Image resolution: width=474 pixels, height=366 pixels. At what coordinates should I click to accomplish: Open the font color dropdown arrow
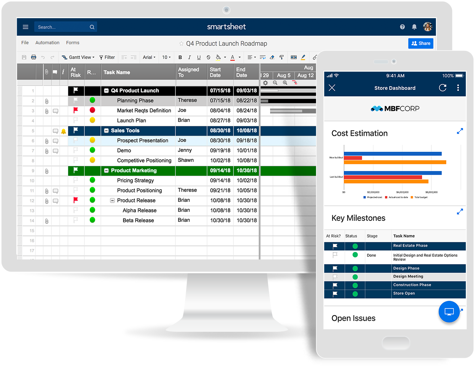(239, 57)
